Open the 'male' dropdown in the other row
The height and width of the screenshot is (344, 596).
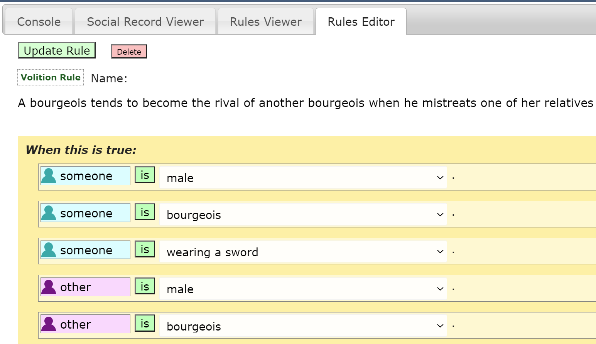coord(303,289)
